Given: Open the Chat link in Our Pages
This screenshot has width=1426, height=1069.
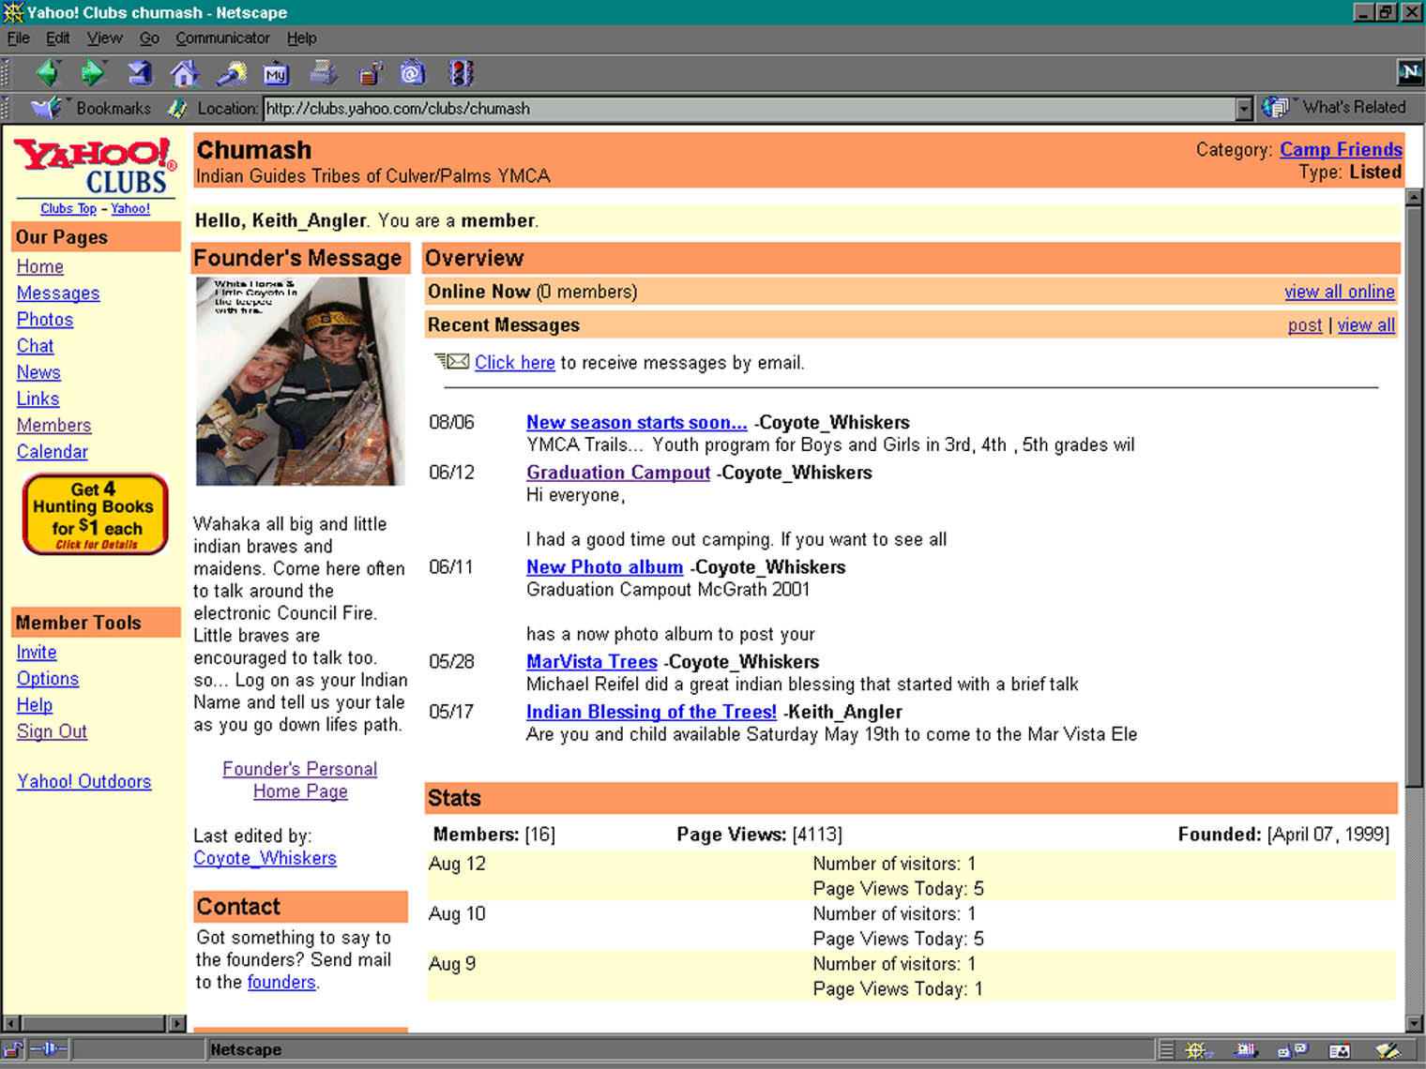Looking at the screenshot, I should (35, 345).
